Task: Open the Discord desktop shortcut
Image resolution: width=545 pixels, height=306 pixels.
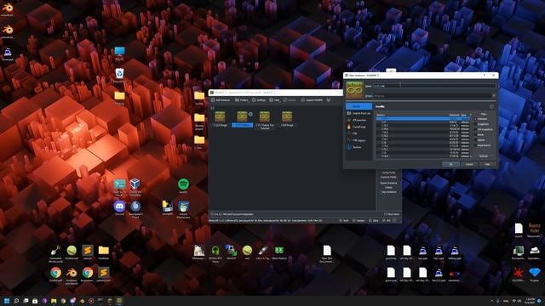Action: point(119,208)
